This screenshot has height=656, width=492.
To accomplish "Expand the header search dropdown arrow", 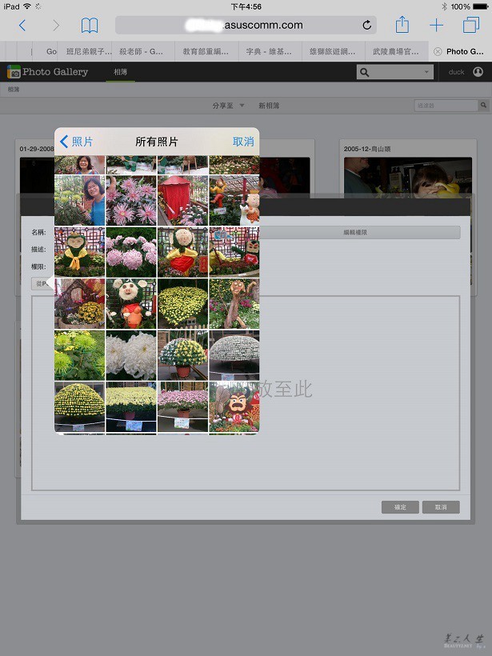I will click(x=426, y=72).
